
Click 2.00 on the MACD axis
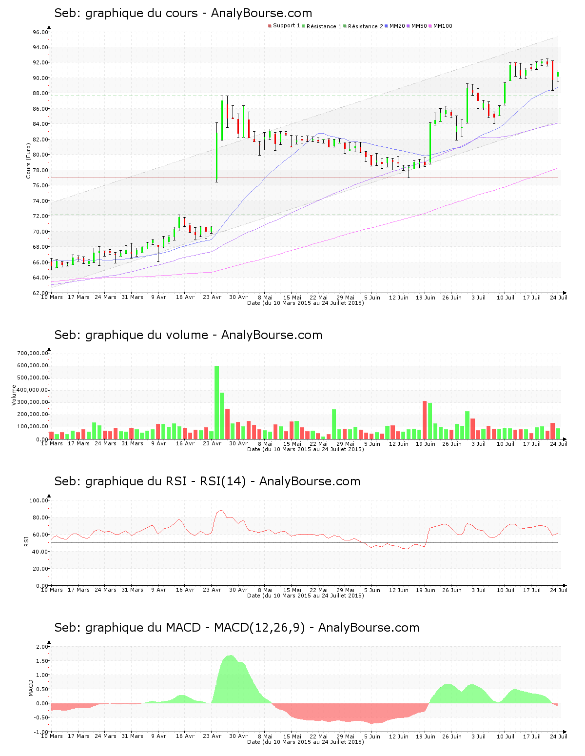(42, 647)
